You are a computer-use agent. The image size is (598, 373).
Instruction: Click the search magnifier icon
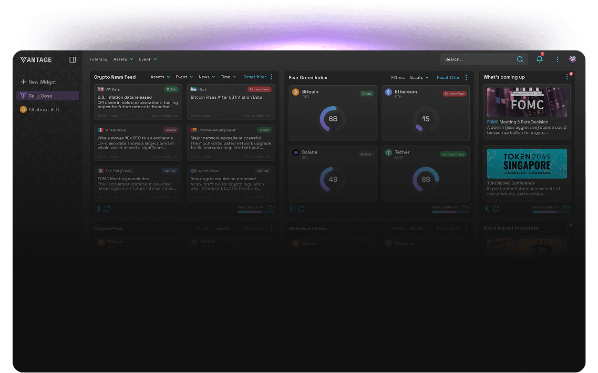(x=520, y=59)
